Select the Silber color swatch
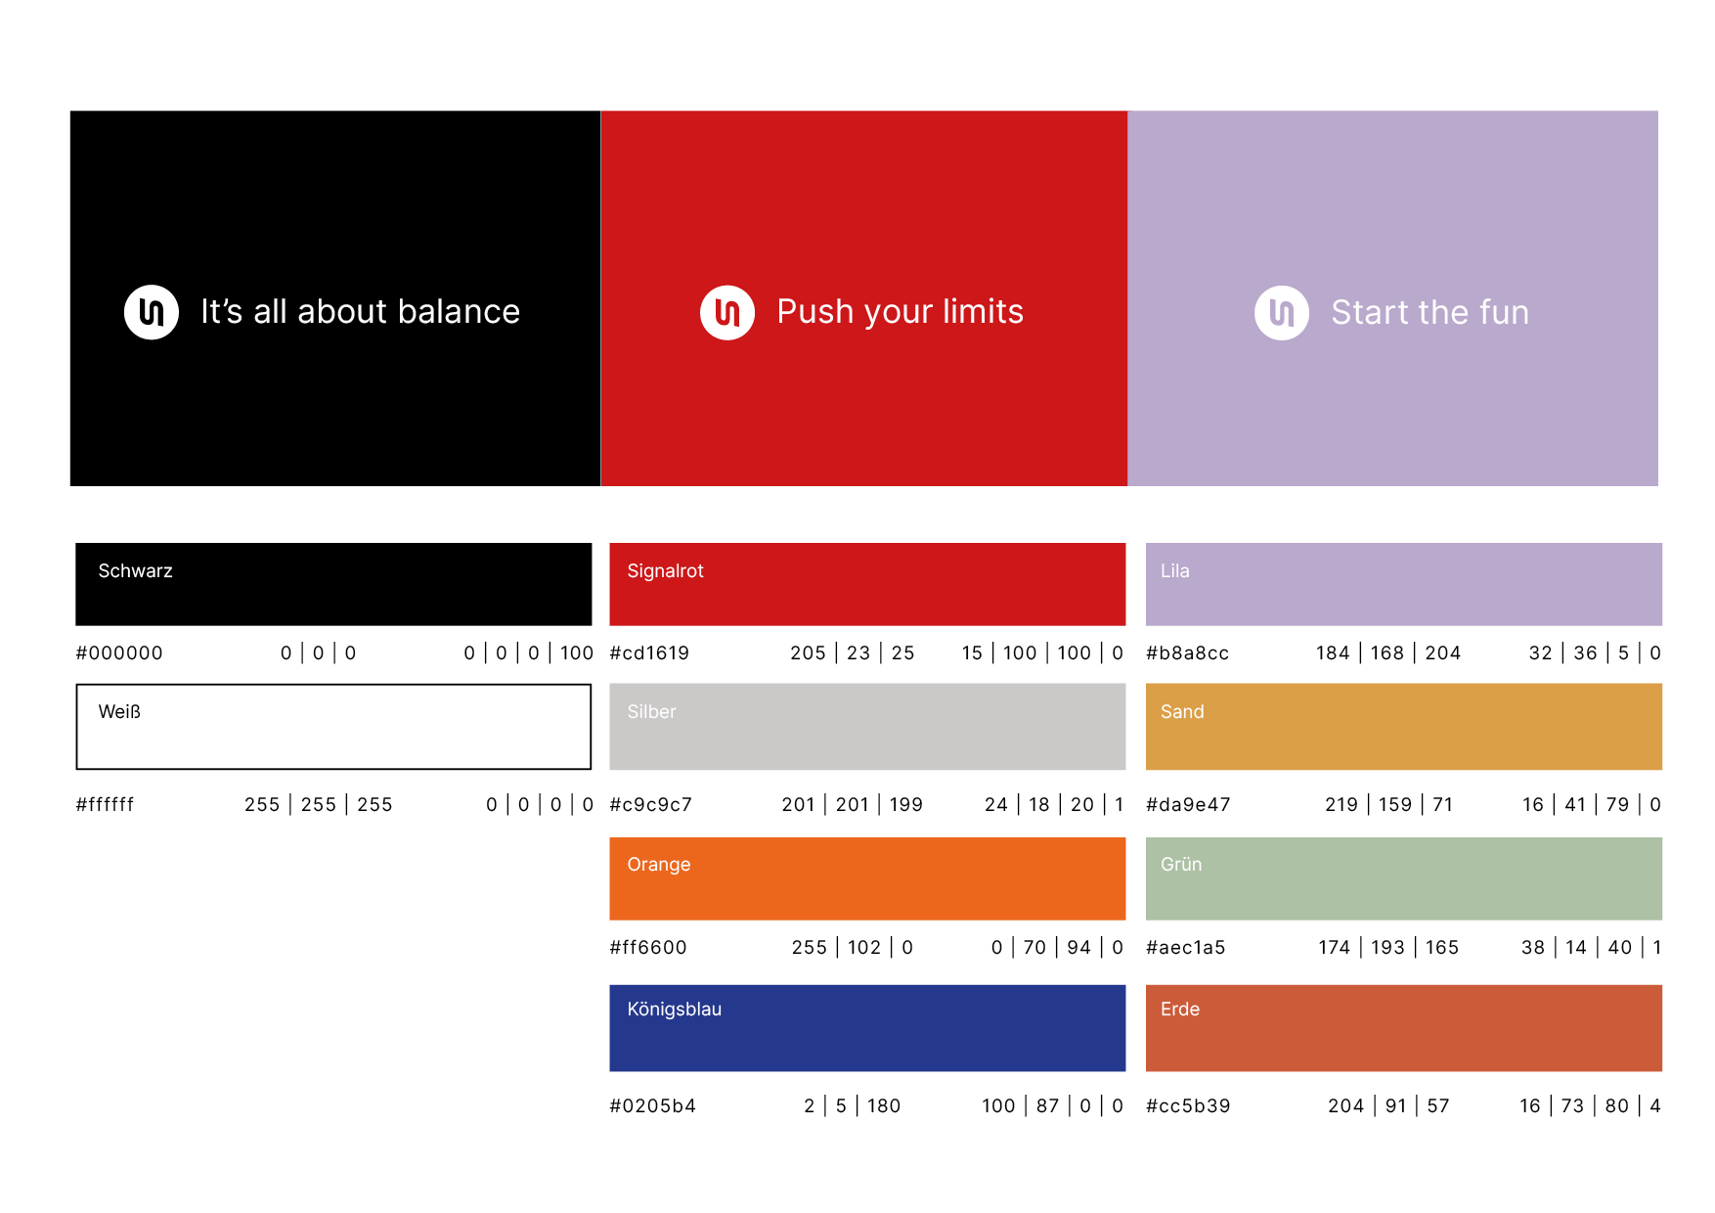This screenshot has height=1213, width=1715. [x=867, y=727]
